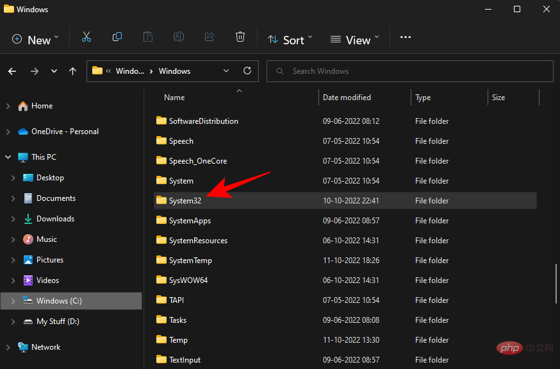560x369 pixels.
Task: Expand the My Stuff (D:) node
Action: pyautogui.click(x=13, y=322)
